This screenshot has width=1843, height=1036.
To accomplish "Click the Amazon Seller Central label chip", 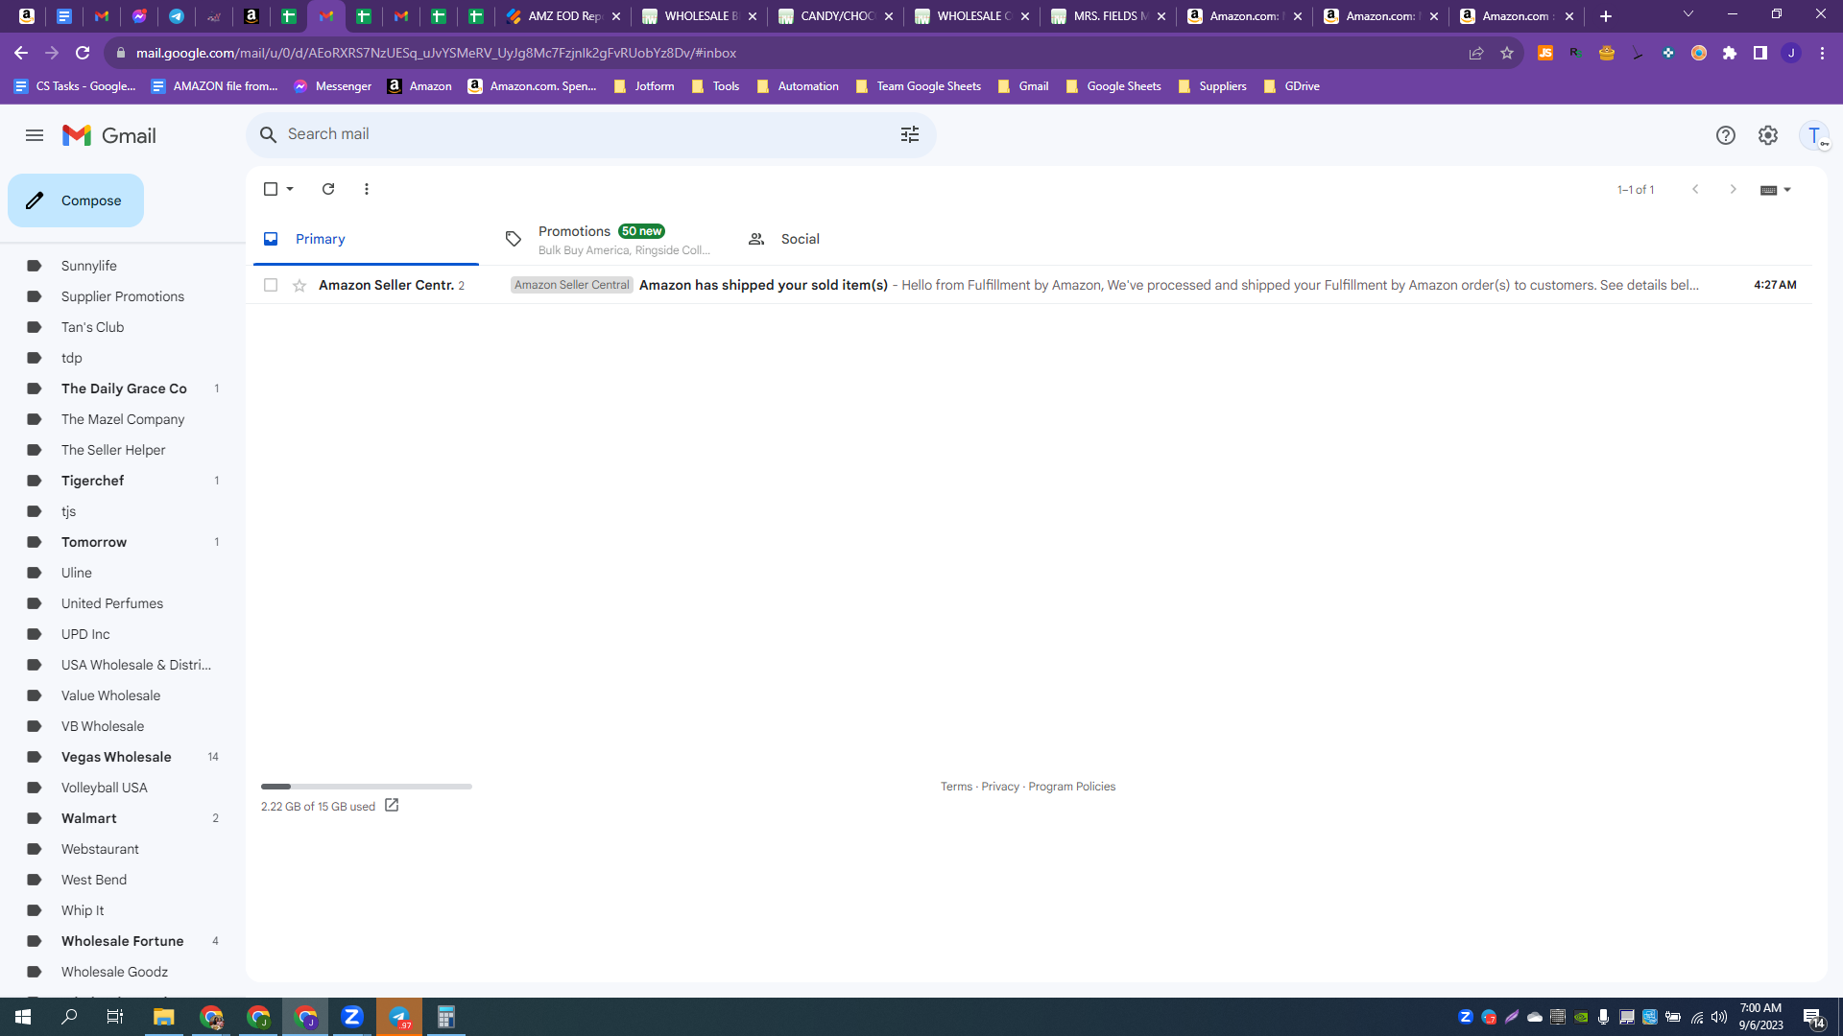I will click(x=571, y=285).
